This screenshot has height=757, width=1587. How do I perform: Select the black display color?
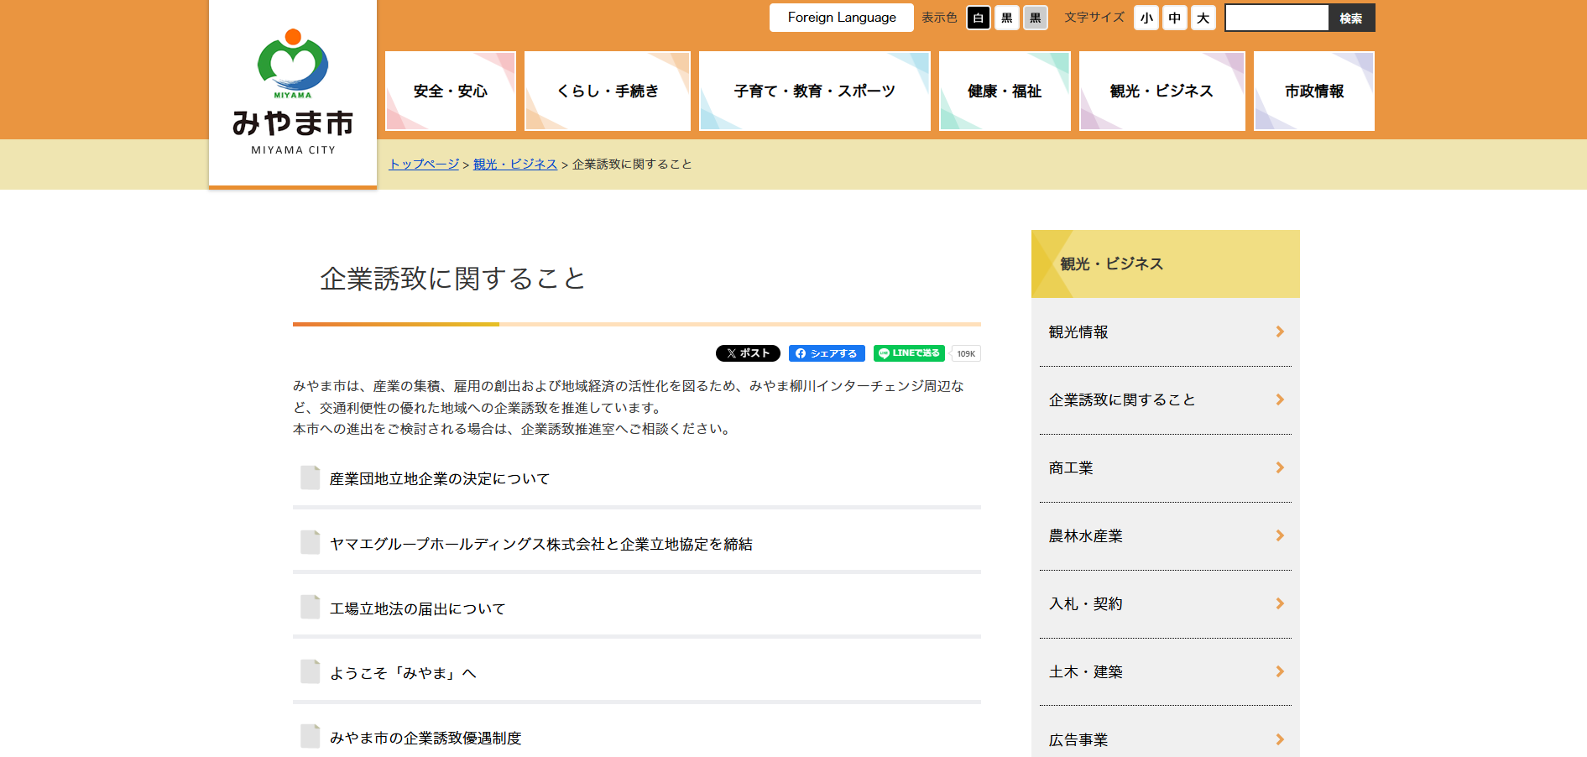(x=1007, y=18)
